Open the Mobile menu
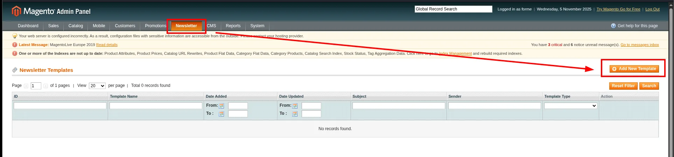This screenshot has height=157, width=674. coord(99,26)
